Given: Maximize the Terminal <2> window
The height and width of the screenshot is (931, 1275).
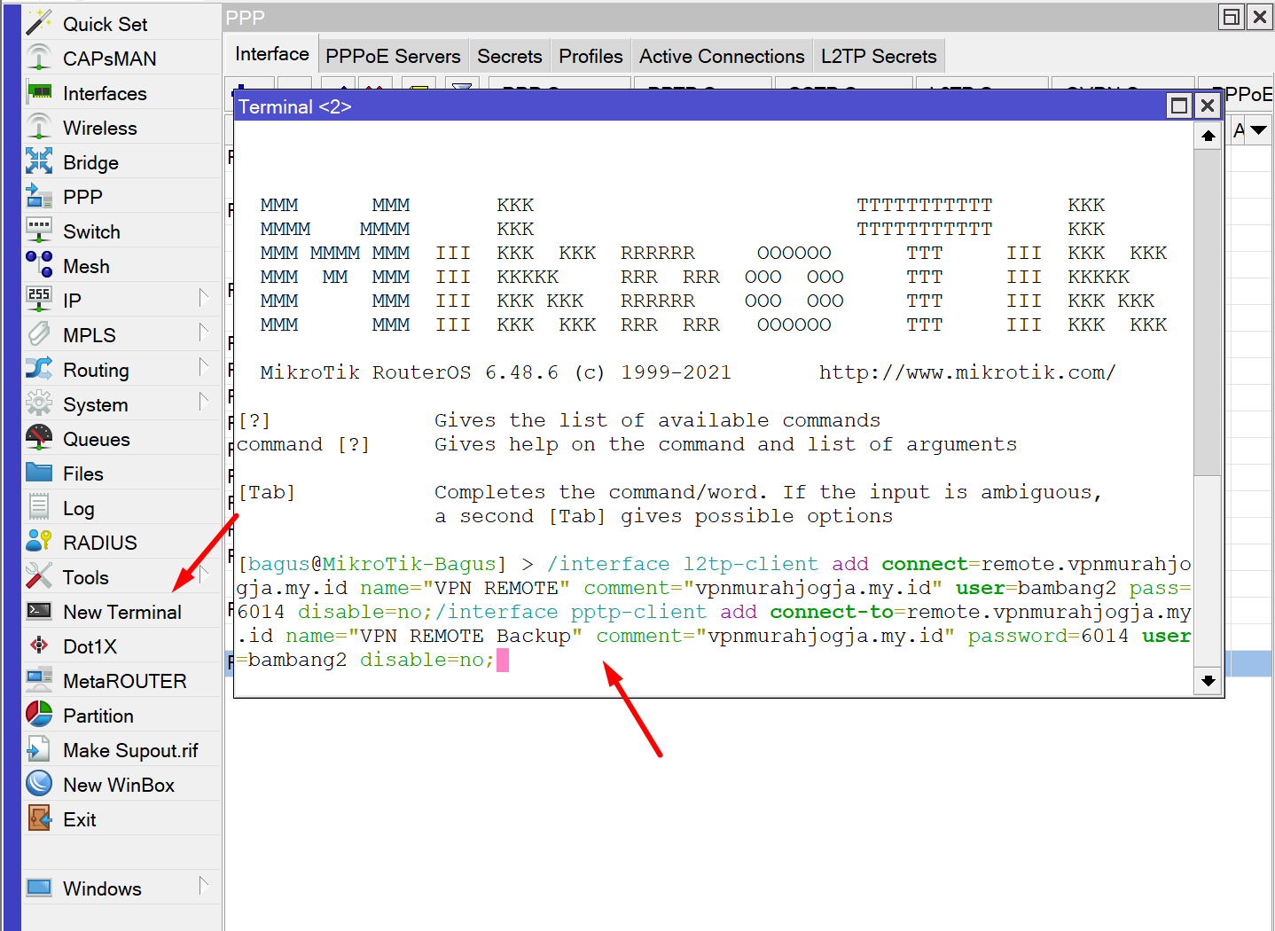Looking at the screenshot, I should click(1179, 106).
